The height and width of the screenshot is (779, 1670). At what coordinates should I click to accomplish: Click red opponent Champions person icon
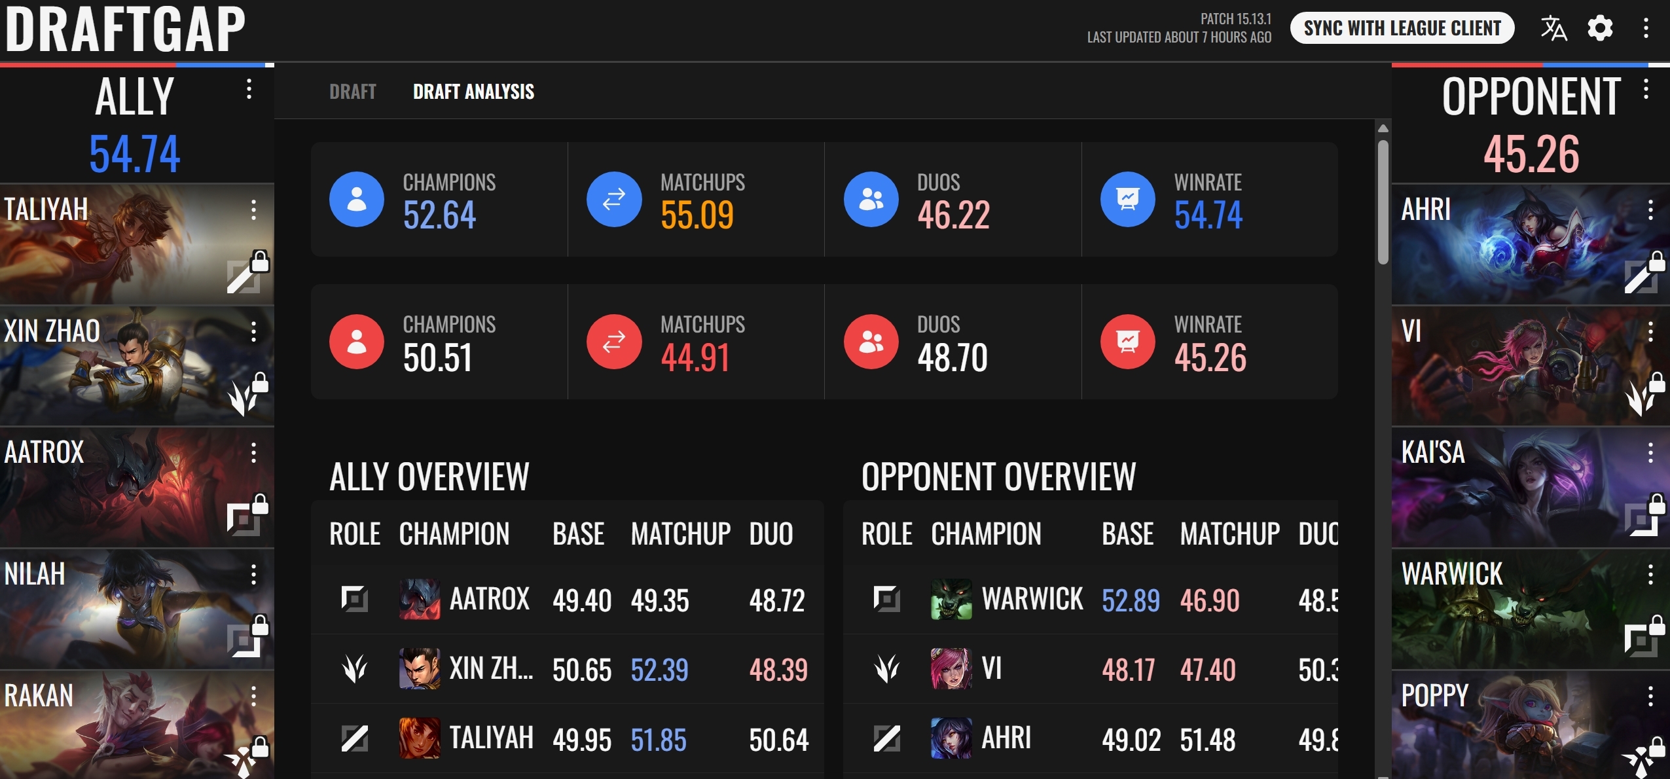click(x=356, y=342)
